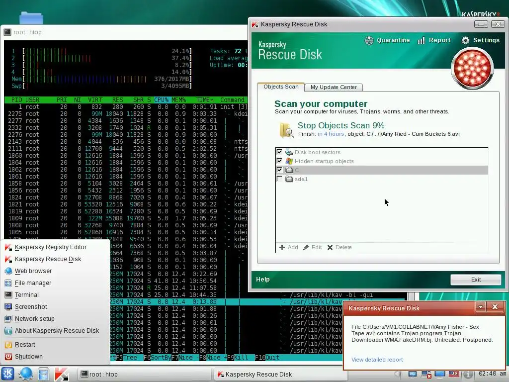The width and height of the screenshot is (509, 382).
Task: Open file manager icon in taskbar
Action: click(43, 374)
